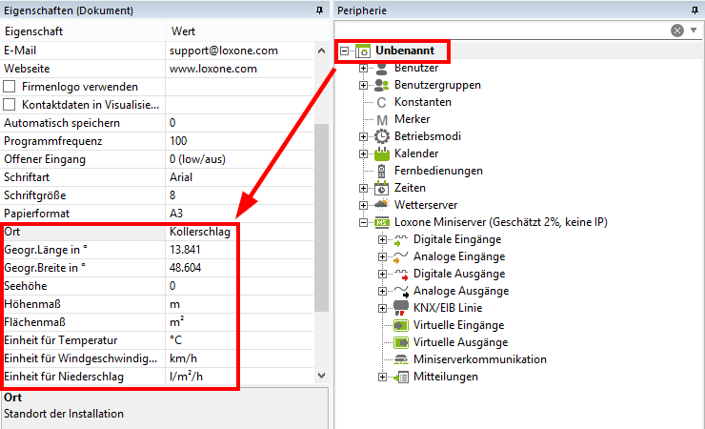Expand the Analoge Ausgänge node
The height and width of the screenshot is (429, 705).
pos(382,291)
